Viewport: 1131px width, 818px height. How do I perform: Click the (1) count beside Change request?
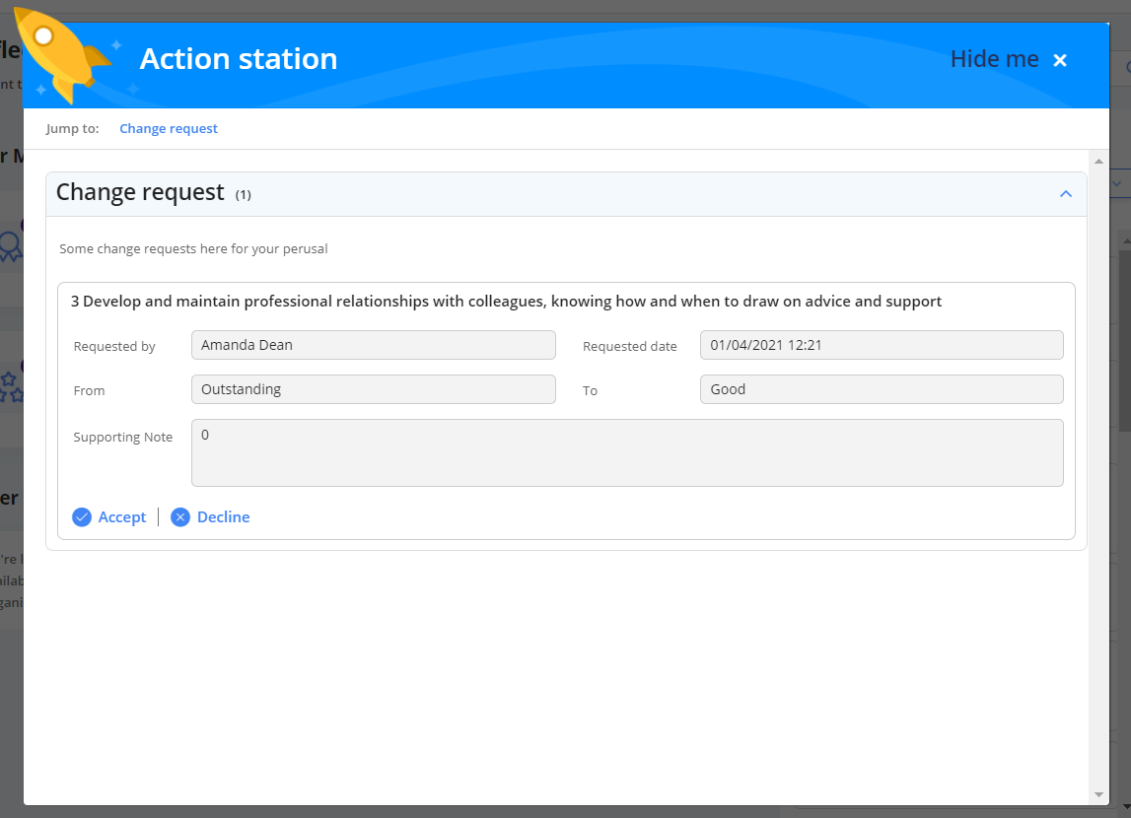point(244,194)
